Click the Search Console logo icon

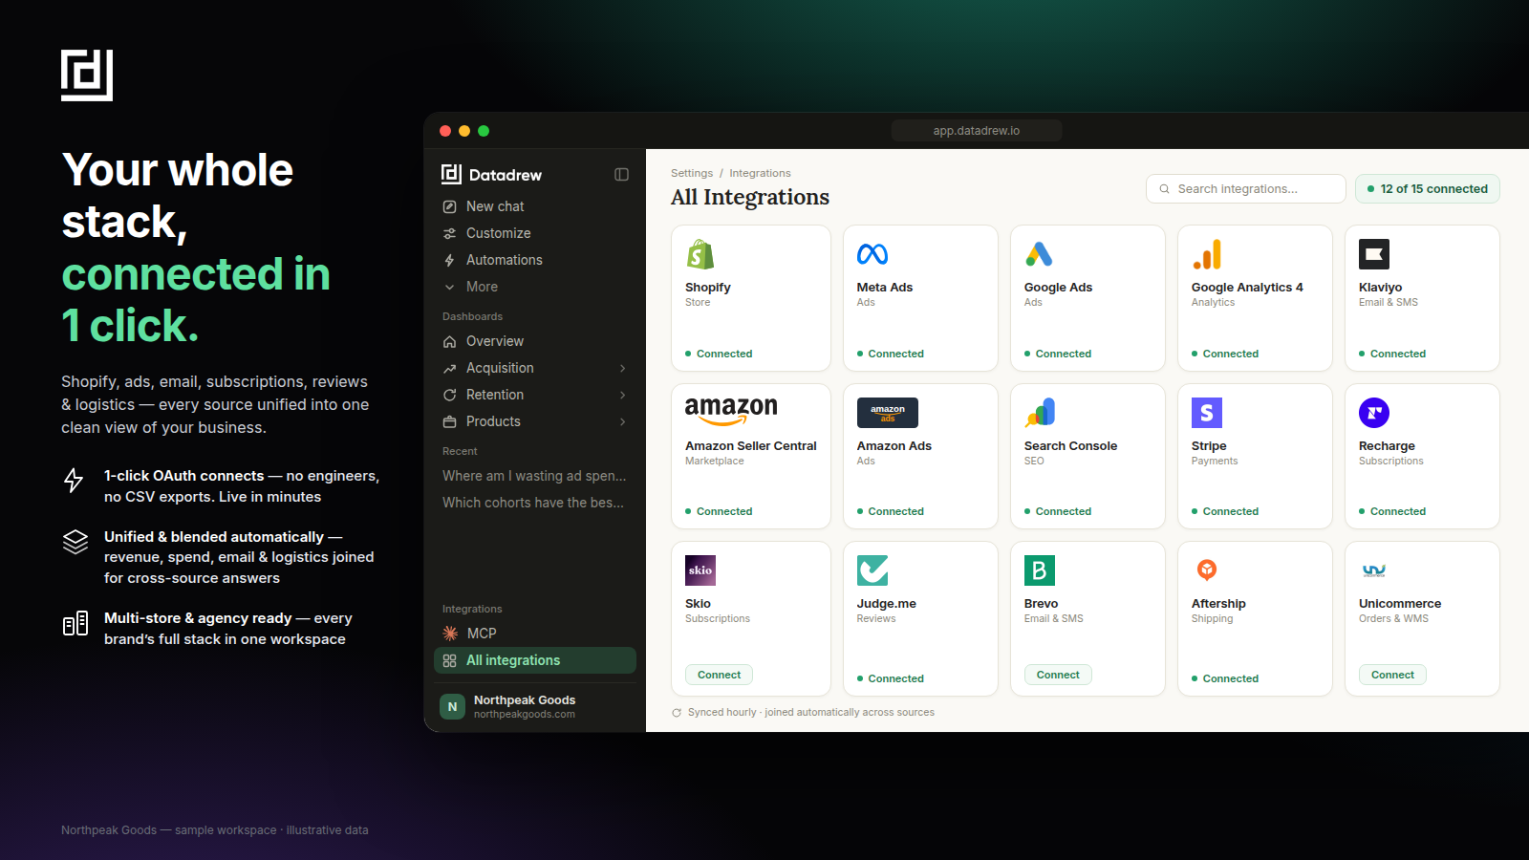coord(1040,413)
